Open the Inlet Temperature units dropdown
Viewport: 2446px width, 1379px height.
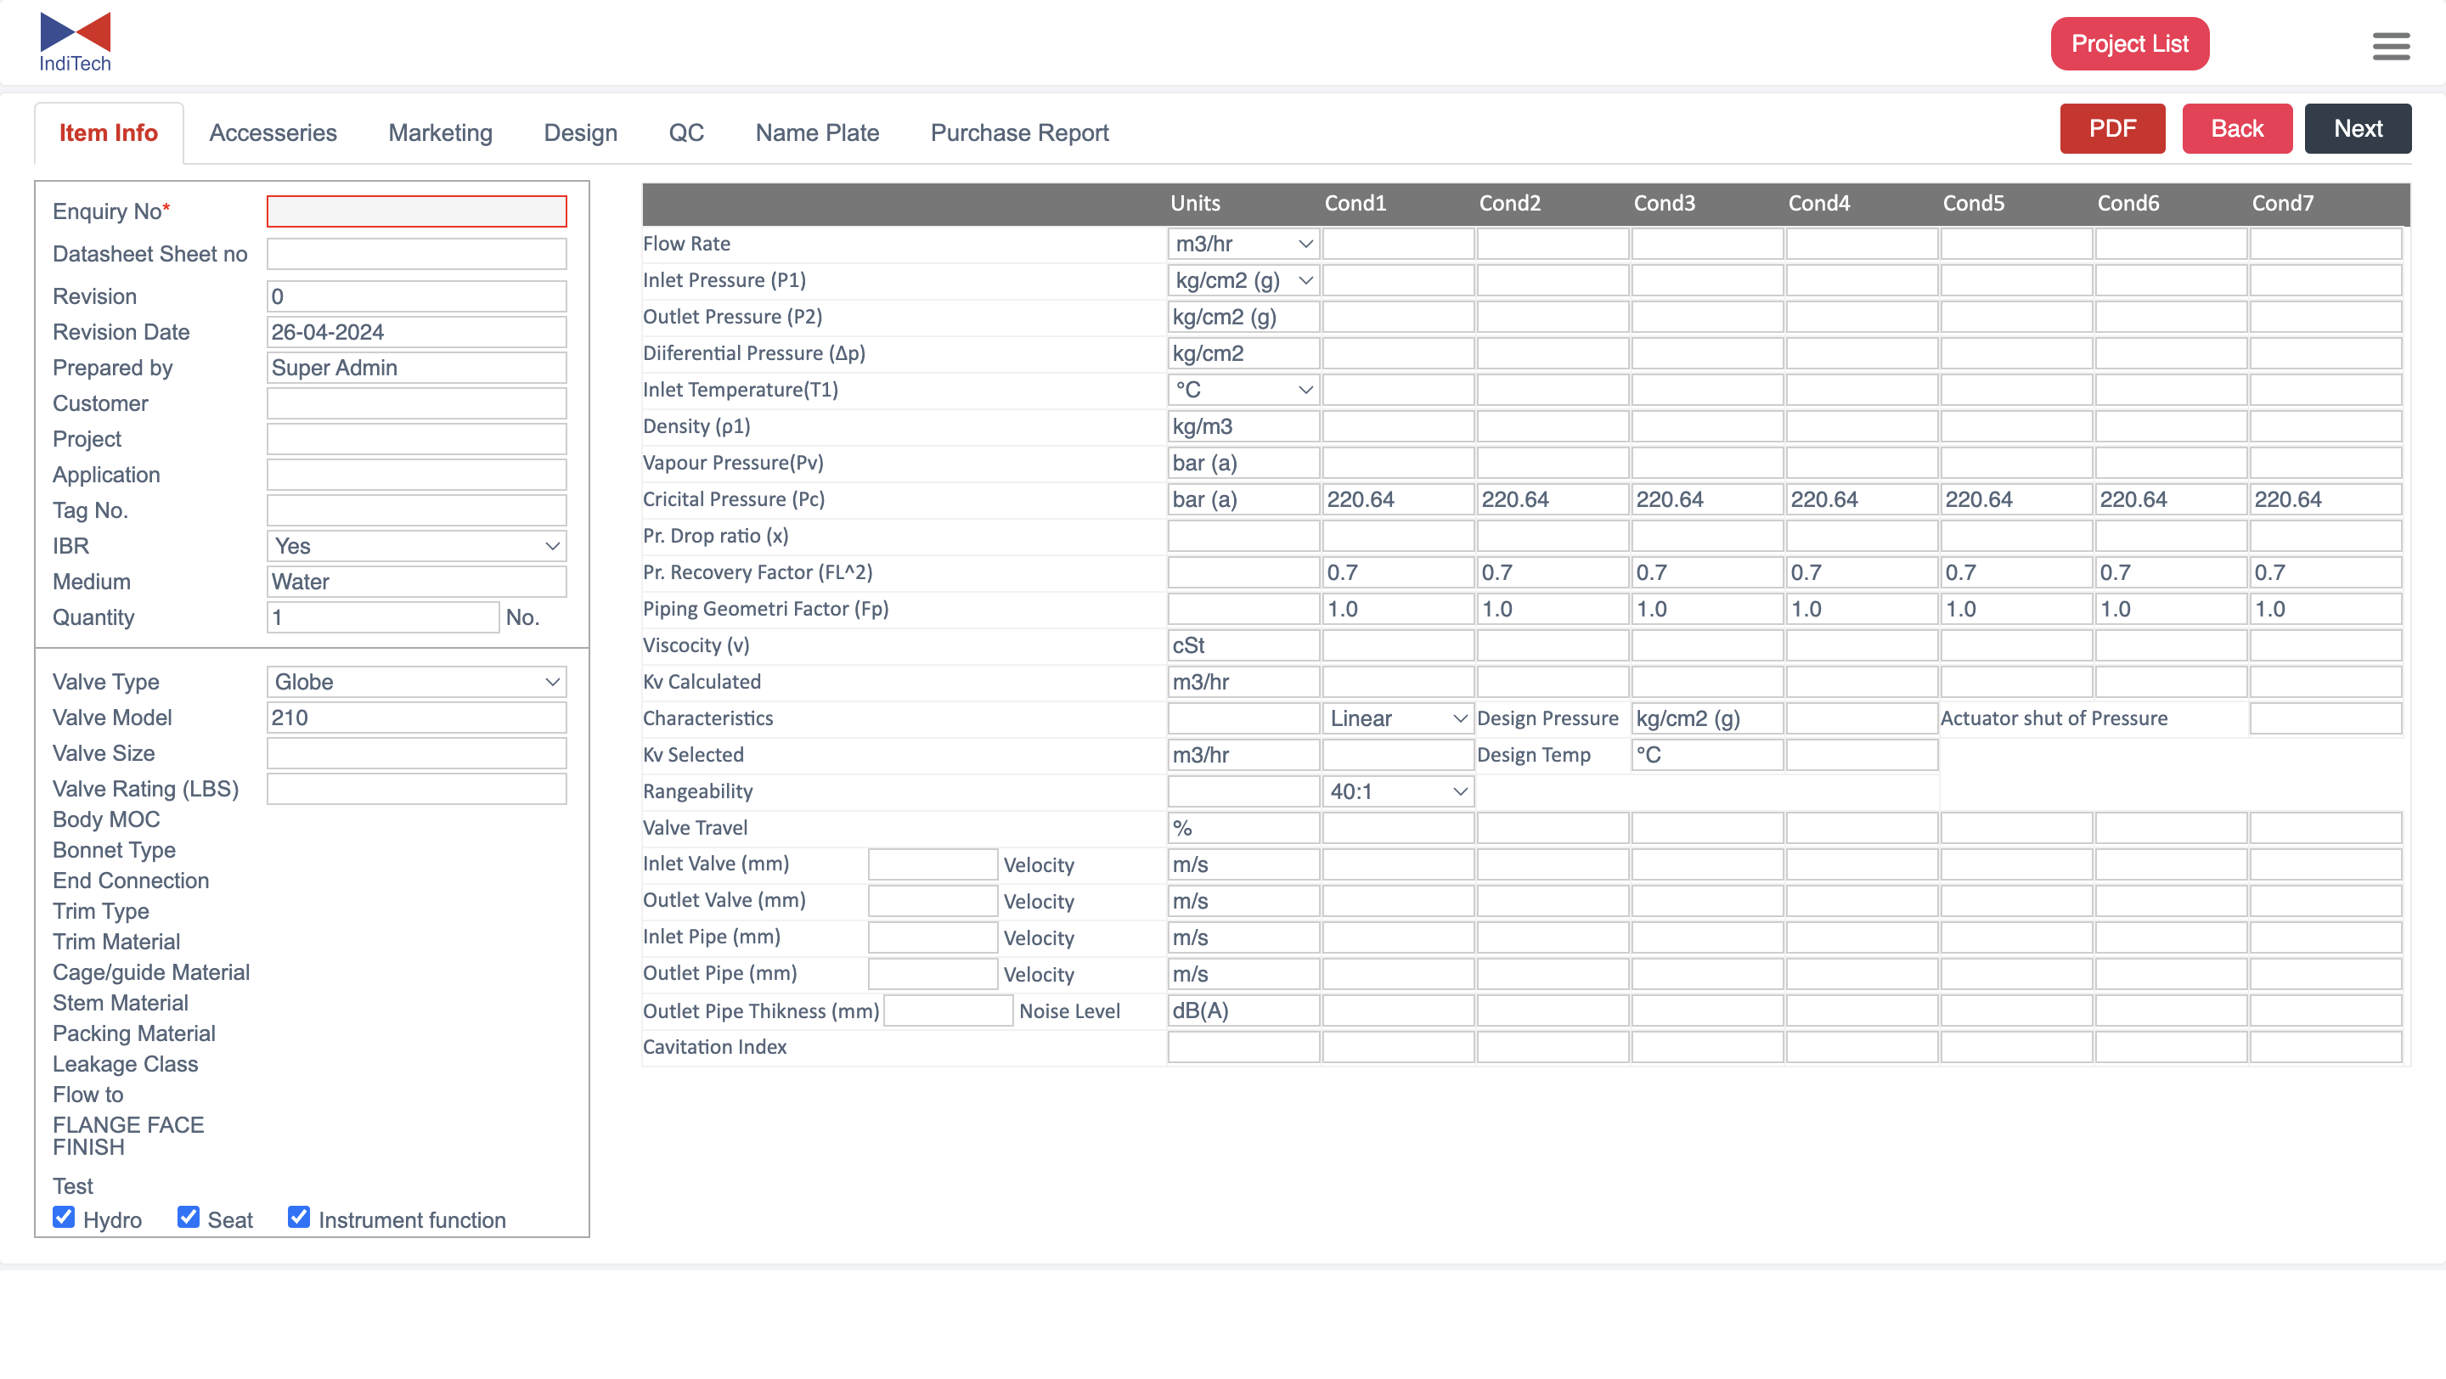pyautogui.click(x=1243, y=390)
